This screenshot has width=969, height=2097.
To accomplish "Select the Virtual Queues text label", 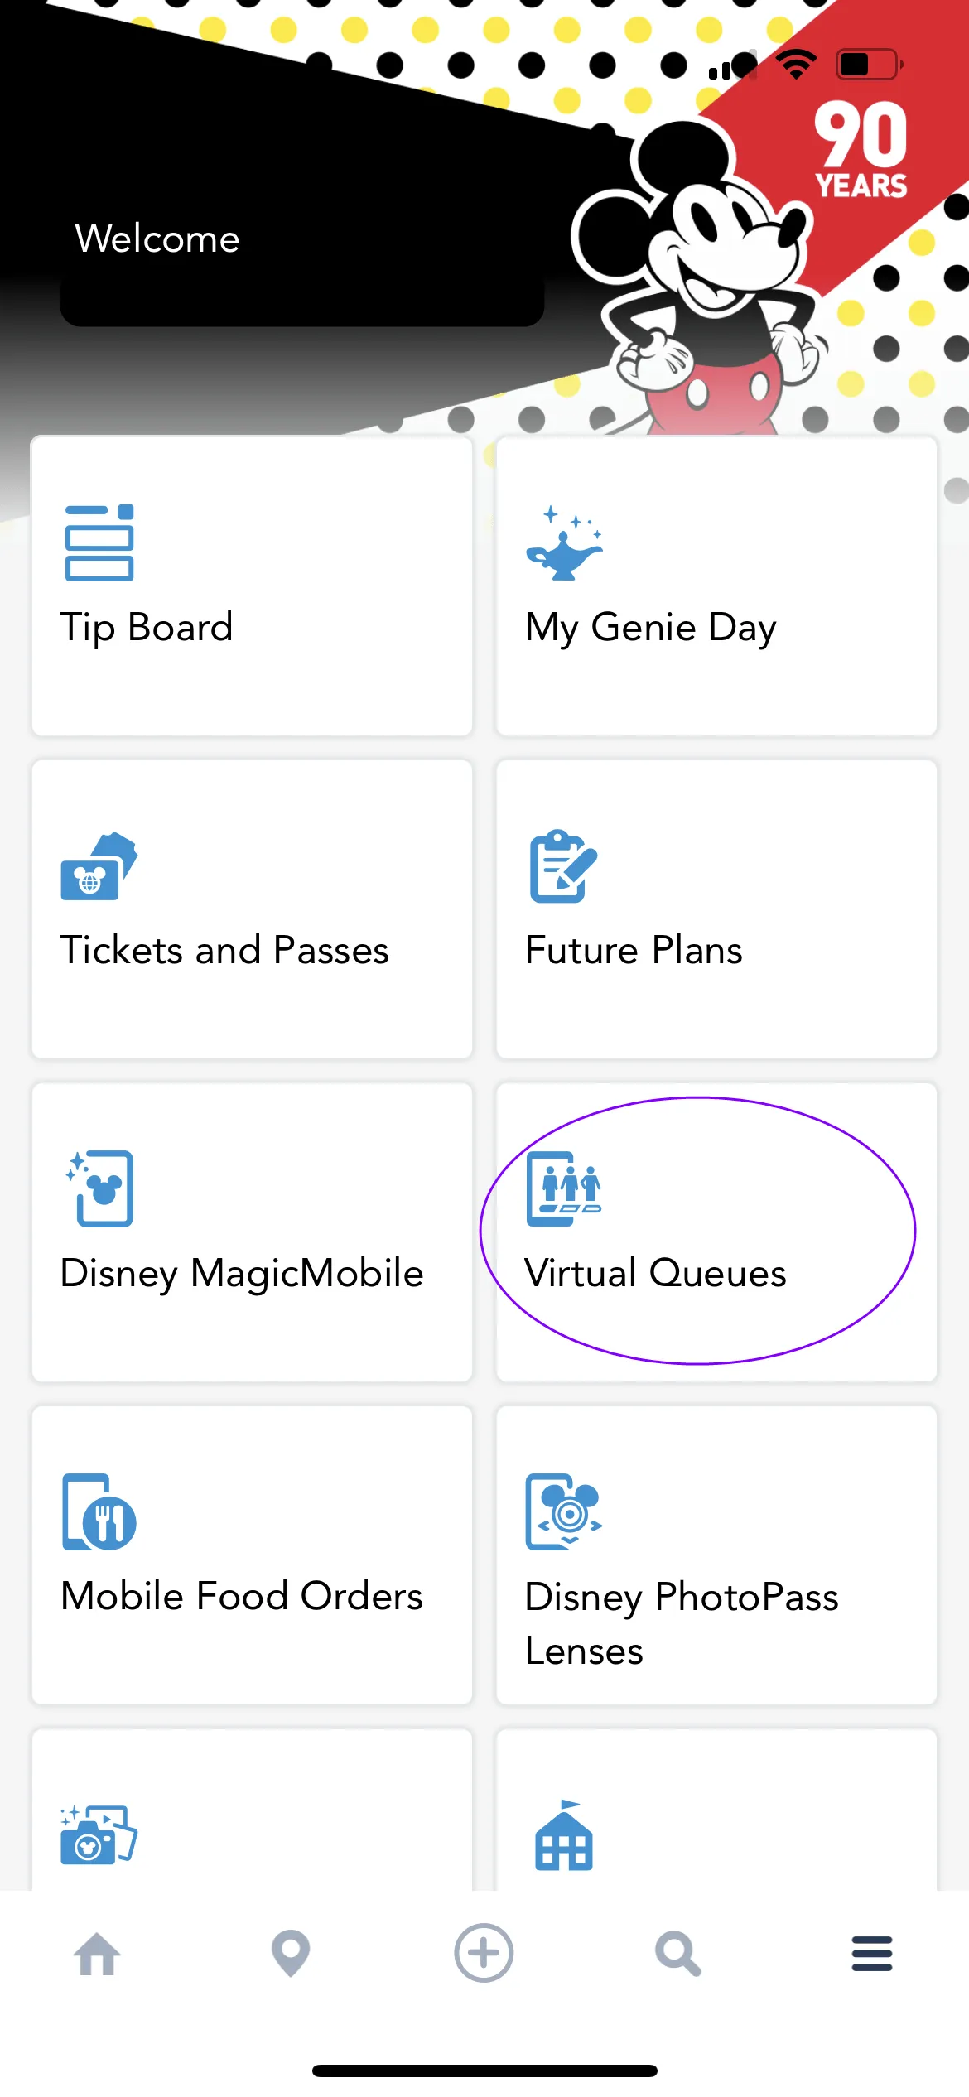I will (x=655, y=1273).
